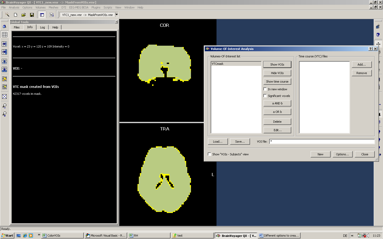Switch to ColorVOIs taskbar window
The height and width of the screenshot is (239, 383).
[63, 236]
